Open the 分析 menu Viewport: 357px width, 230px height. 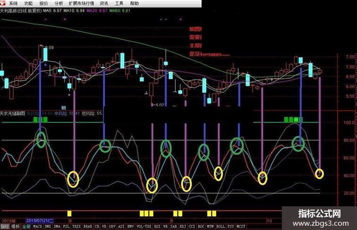tap(59, 3)
